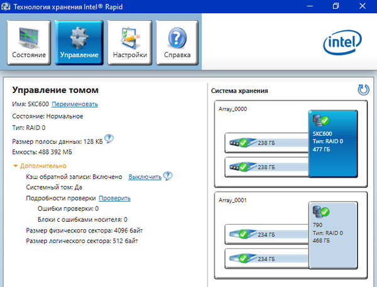Select second 238 ГБ disk in Array_0000
377x287 pixels.
coord(267,167)
